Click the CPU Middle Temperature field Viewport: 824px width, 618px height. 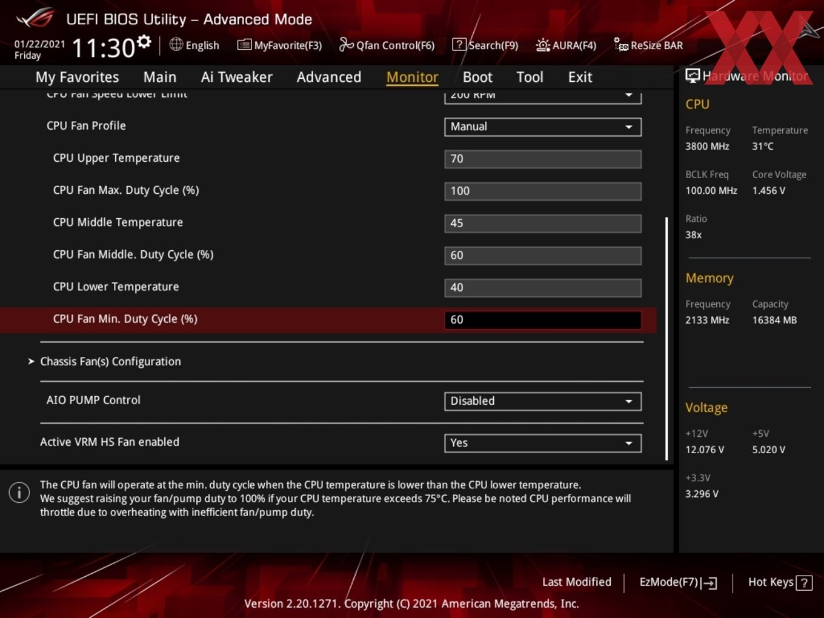point(543,223)
